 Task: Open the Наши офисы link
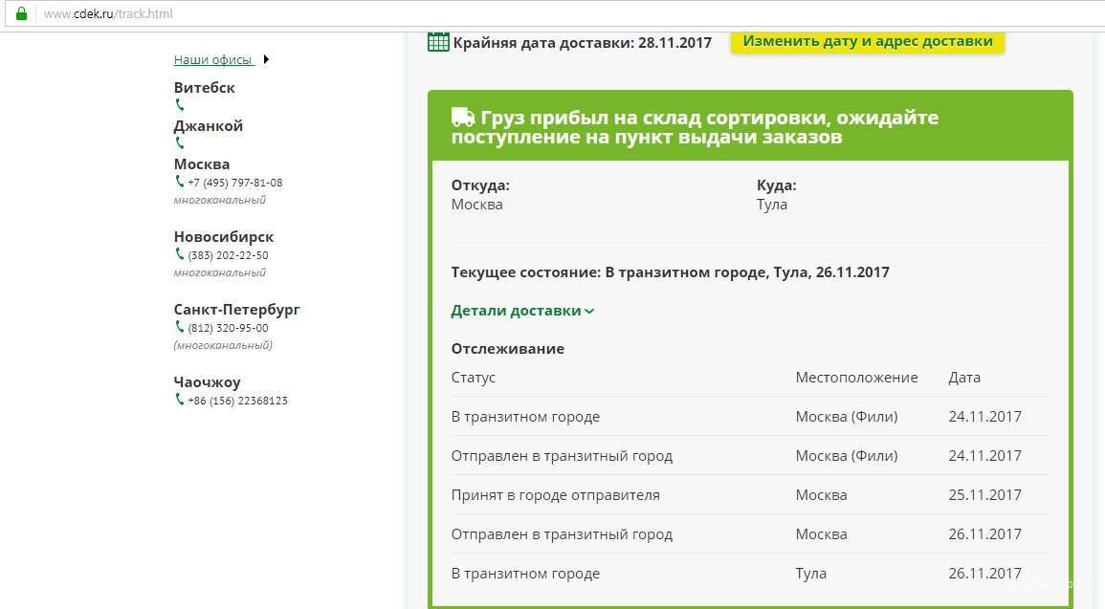(x=212, y=59)
